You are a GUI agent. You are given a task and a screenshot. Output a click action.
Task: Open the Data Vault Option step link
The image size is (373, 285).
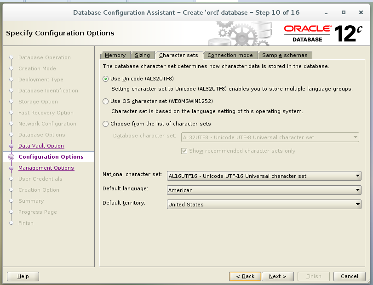[x=41, y=146]
